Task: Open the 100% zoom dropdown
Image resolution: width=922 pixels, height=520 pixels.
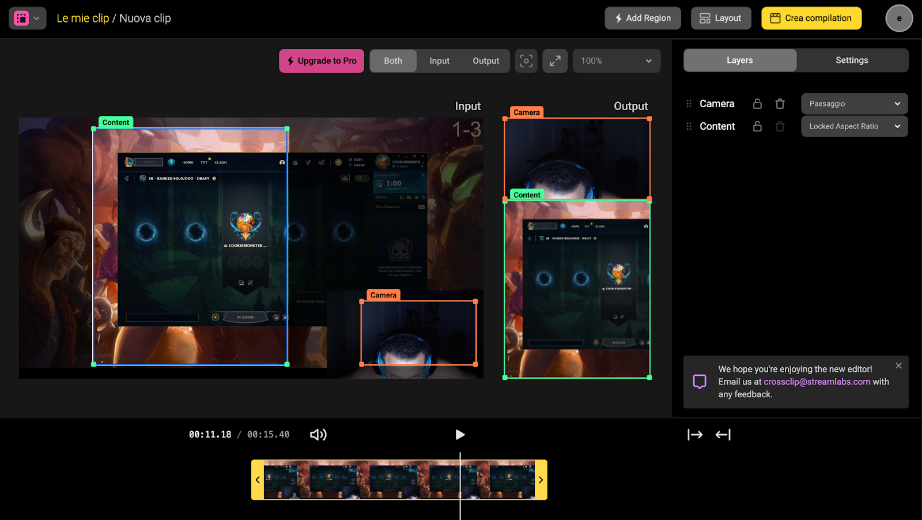Action: (616, 61)
